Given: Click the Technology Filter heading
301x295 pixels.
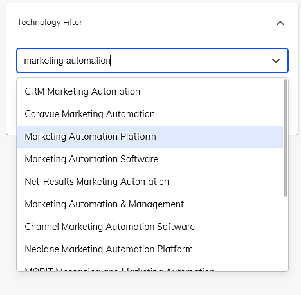Looking at the screenshot, I should pyautogui.click(x=50, y=23).
